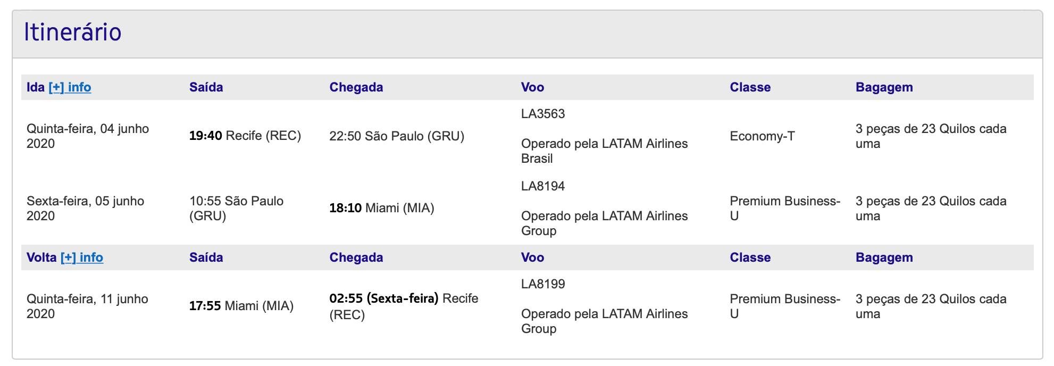Click the 18:10 Miami (MIA) arrival
The height and width of the screenshot is (366, 1054).
coord(382,208)
